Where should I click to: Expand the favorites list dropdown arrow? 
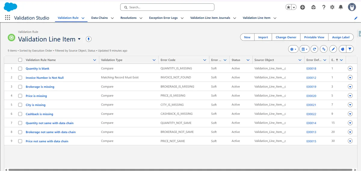pyautogui.click(x=294, y=7)
